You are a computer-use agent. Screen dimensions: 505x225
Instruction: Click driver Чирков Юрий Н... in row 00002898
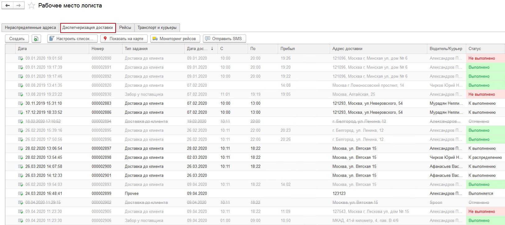[x=447, y=158]
